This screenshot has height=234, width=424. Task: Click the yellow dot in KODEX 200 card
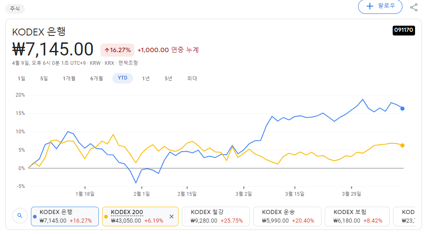click(x=106, y=216)
